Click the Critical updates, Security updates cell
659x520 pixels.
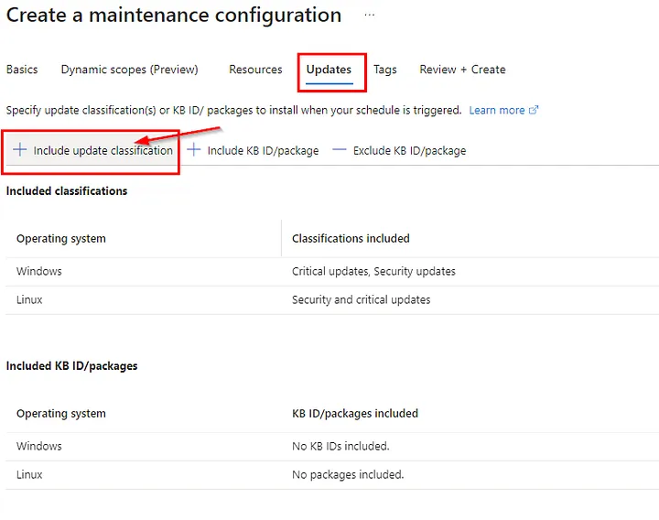coord(373,272)
